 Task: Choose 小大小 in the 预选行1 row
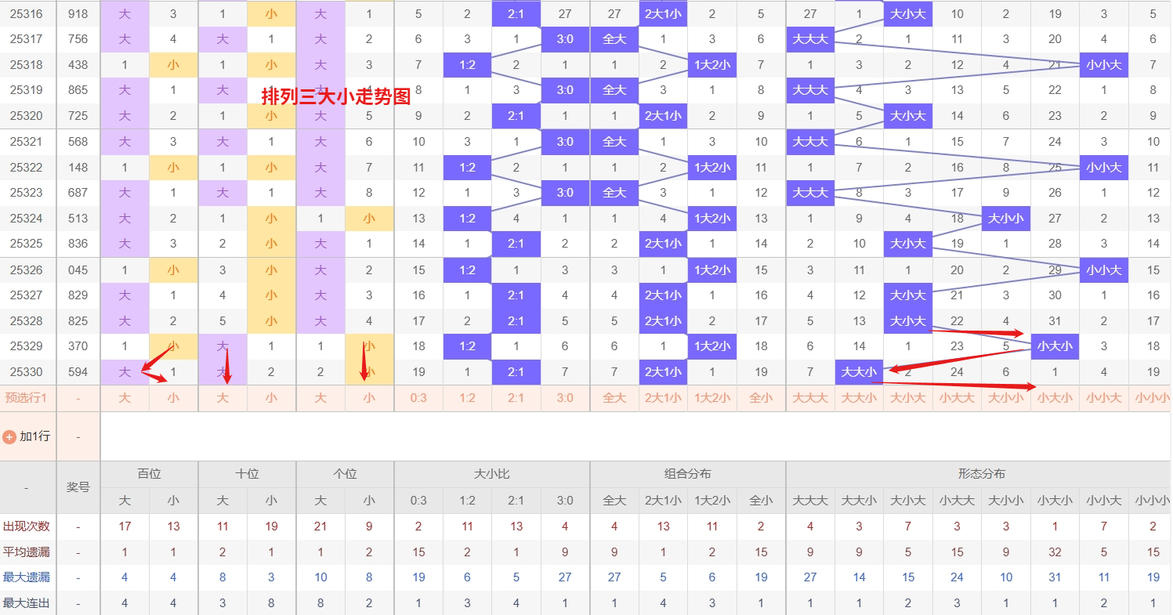pos(1055,398)
